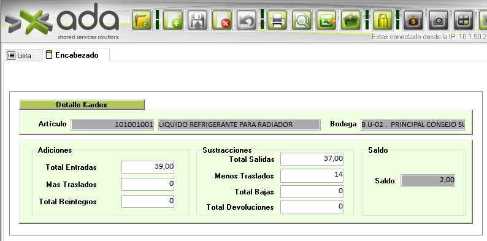Viewport: 487px width, 241px height.
Task: Select the Total Devoluciones field
Action: pyautogui.click(x=312, y=207)
